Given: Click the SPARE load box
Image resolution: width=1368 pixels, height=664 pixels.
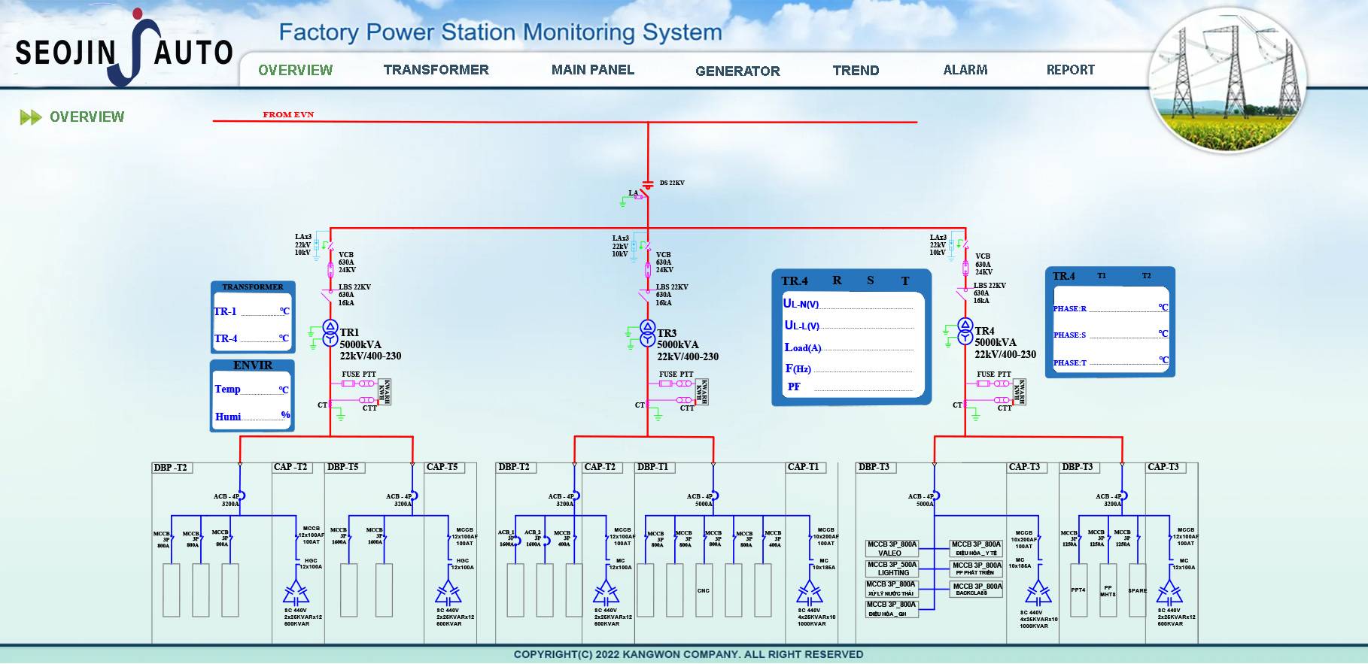Looking at the screenshot, I should click(1138, 590).
